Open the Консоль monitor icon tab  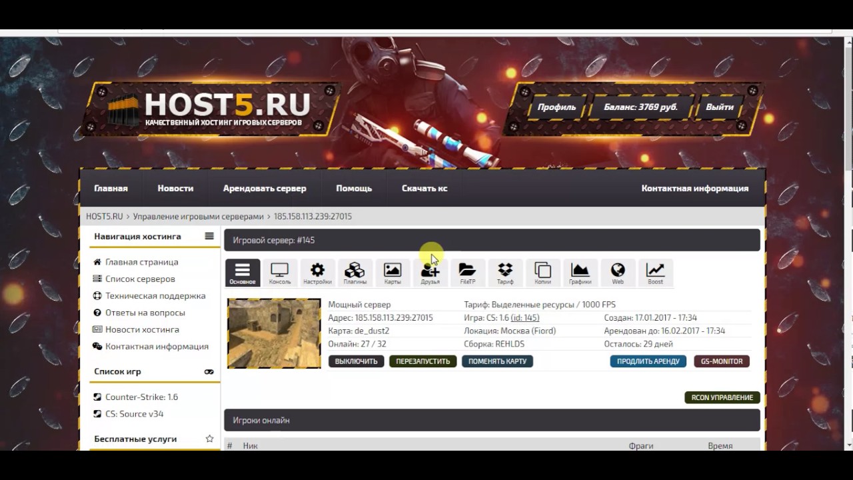click(x=280, y=273)
